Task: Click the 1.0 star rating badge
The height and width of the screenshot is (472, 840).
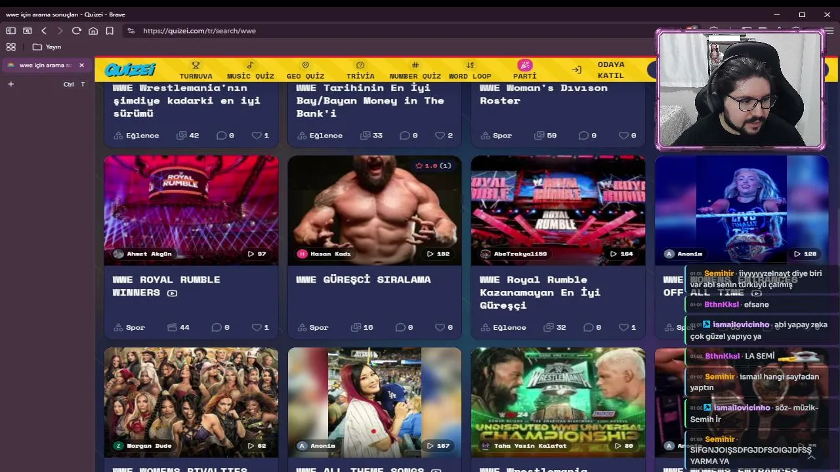Action: [433, 166]
